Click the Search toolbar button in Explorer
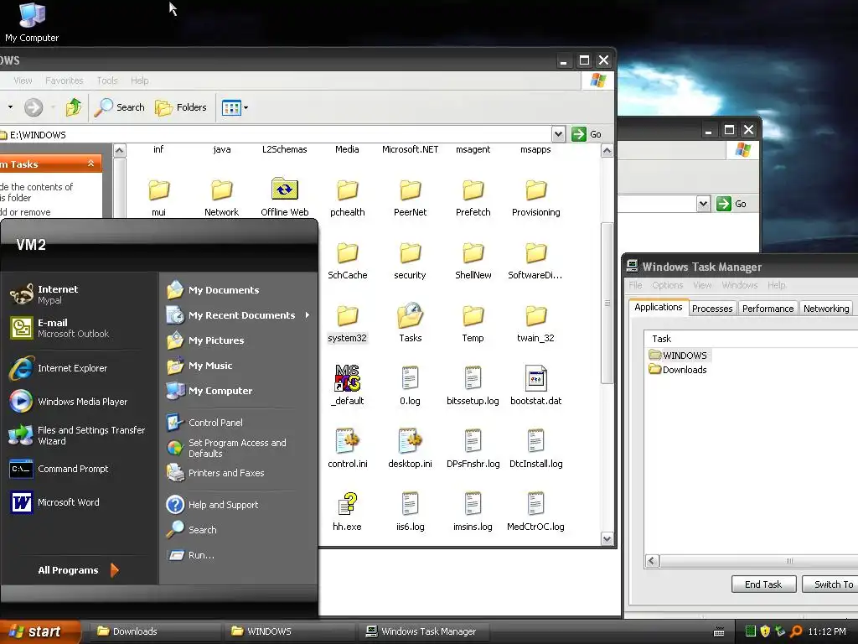 tap(119, 107)
